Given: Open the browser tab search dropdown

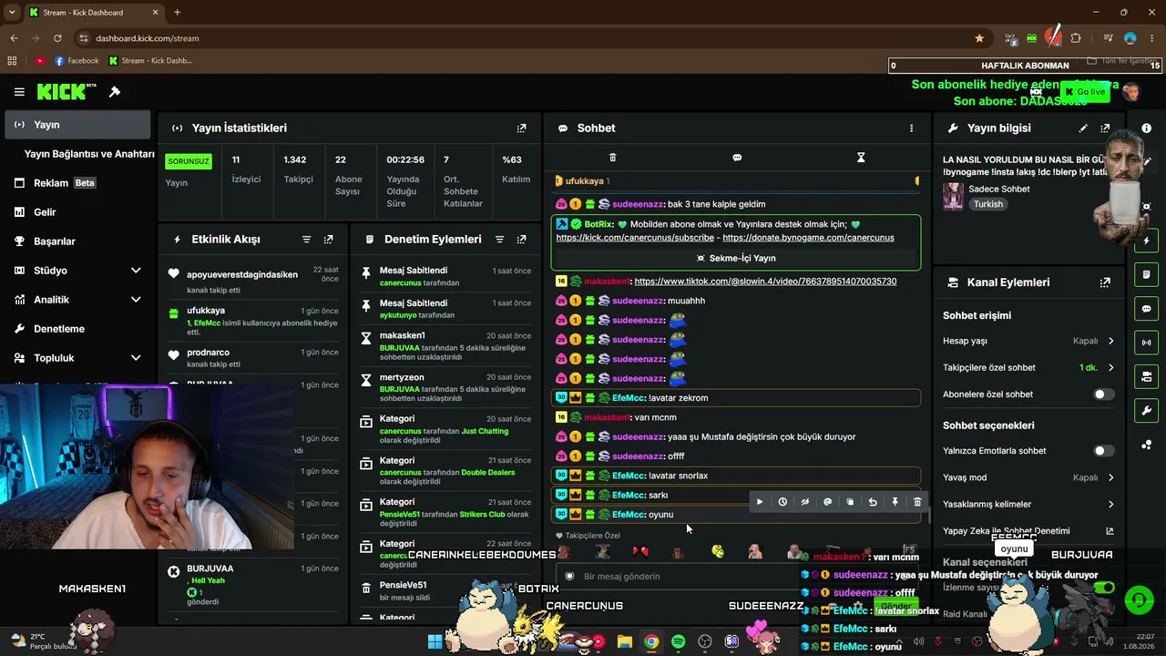Looking at the screenshot, I should tap(13, 13).
